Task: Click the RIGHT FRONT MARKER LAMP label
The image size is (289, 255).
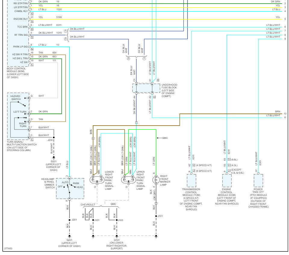Action: (x=165, y=180)
